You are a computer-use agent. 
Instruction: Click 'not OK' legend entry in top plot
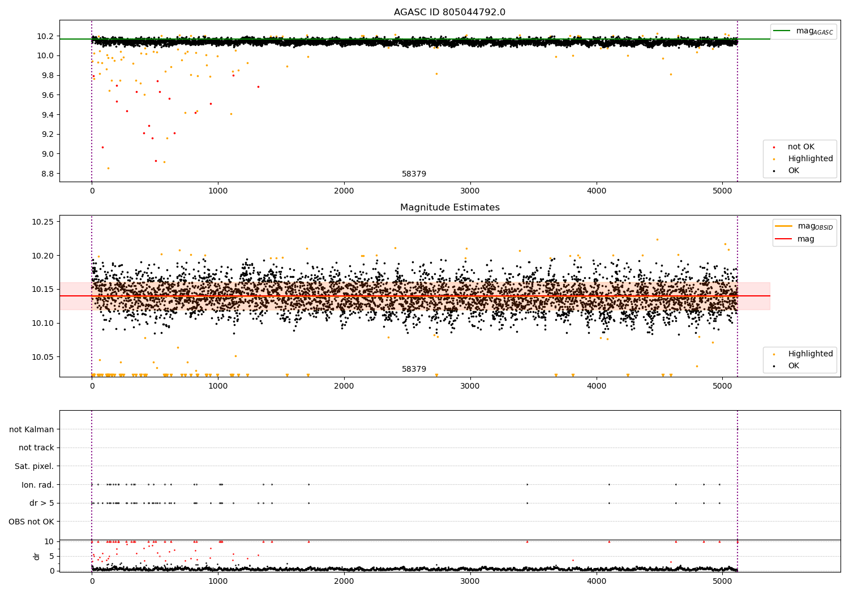tap(800, 147)
